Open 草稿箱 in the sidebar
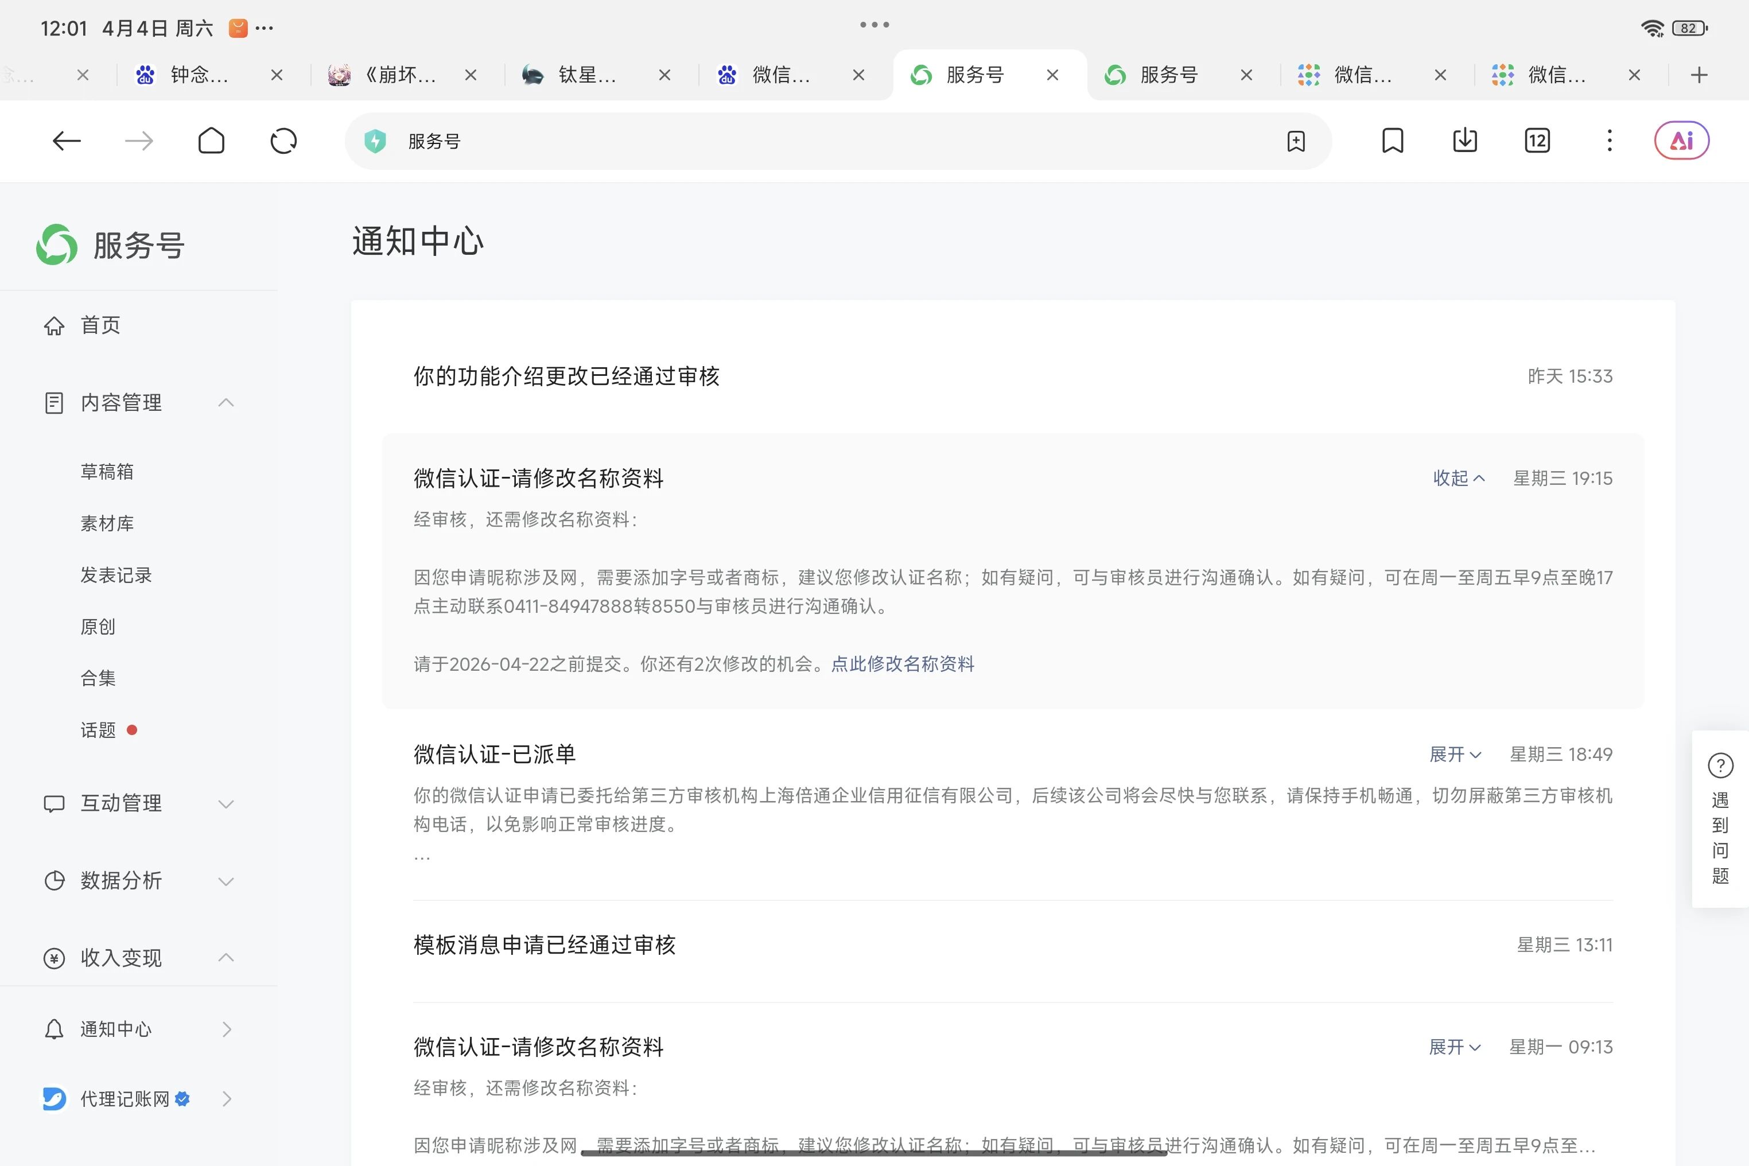Screen dimensions: 1749x1166 tap(107, 472)
